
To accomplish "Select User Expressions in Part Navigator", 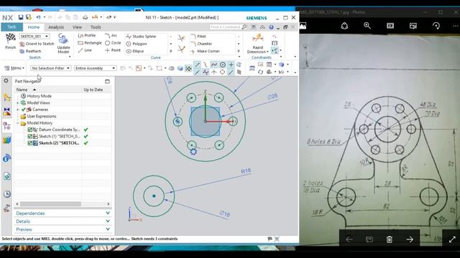I will click(42, 116).
